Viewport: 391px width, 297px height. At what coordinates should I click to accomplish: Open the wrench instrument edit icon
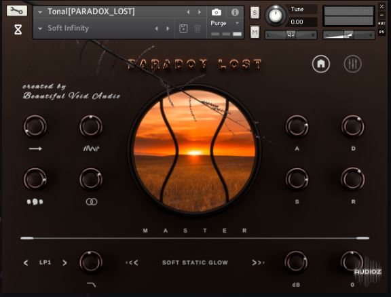tap(17, 11)
